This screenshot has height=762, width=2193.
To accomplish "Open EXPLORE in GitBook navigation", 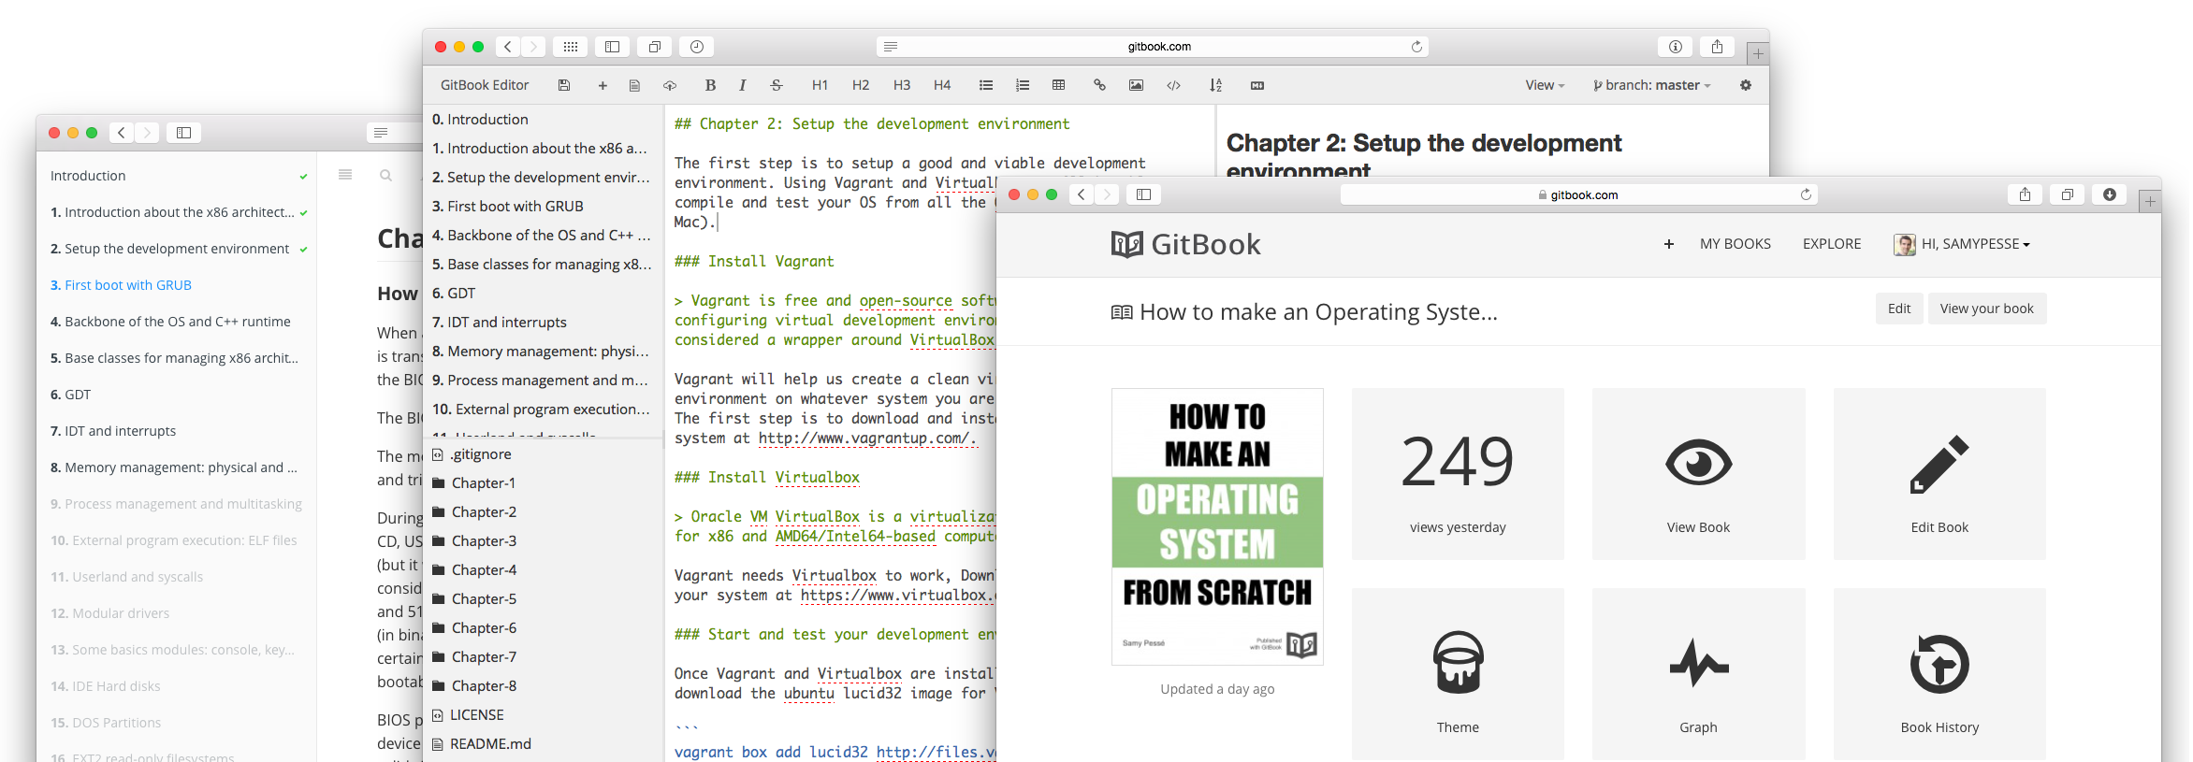I will click(1832, 244).
